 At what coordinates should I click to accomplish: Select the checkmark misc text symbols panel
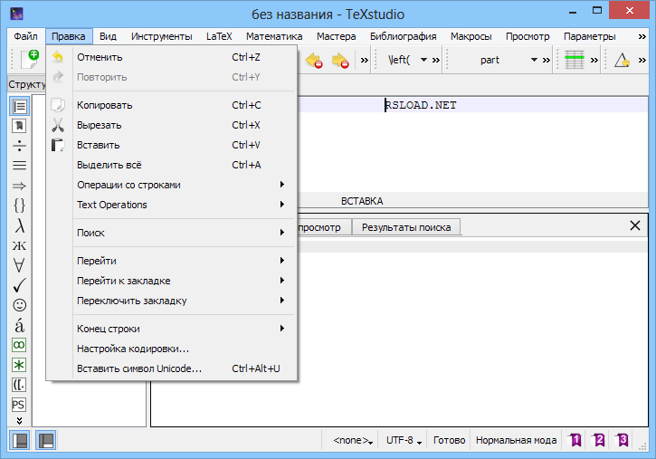coord(19,285)
